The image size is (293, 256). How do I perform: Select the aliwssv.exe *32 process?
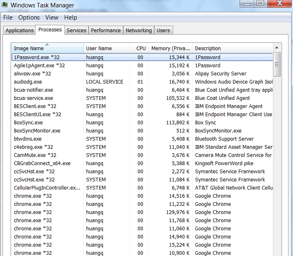[142, 74]
